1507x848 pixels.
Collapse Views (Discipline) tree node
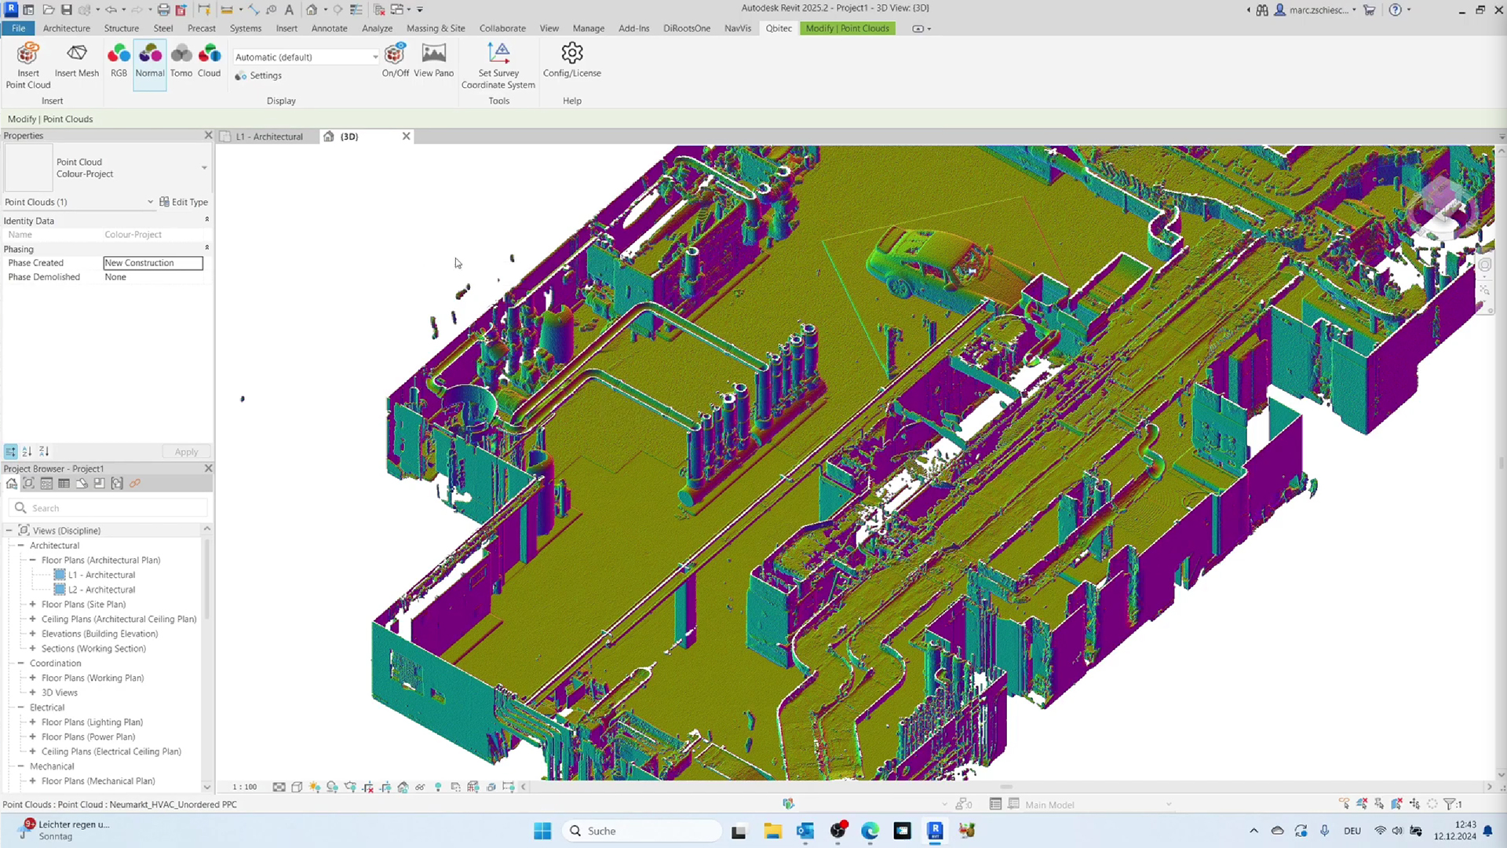coord(9,531)
